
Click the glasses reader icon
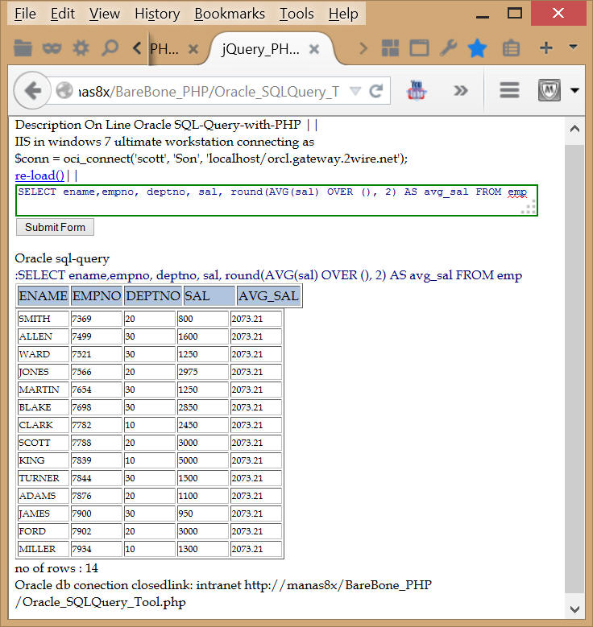(52, 49)
